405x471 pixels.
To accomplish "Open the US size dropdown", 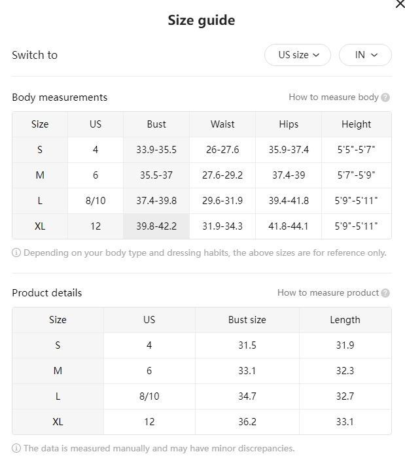I will click(x=298, y=55).
